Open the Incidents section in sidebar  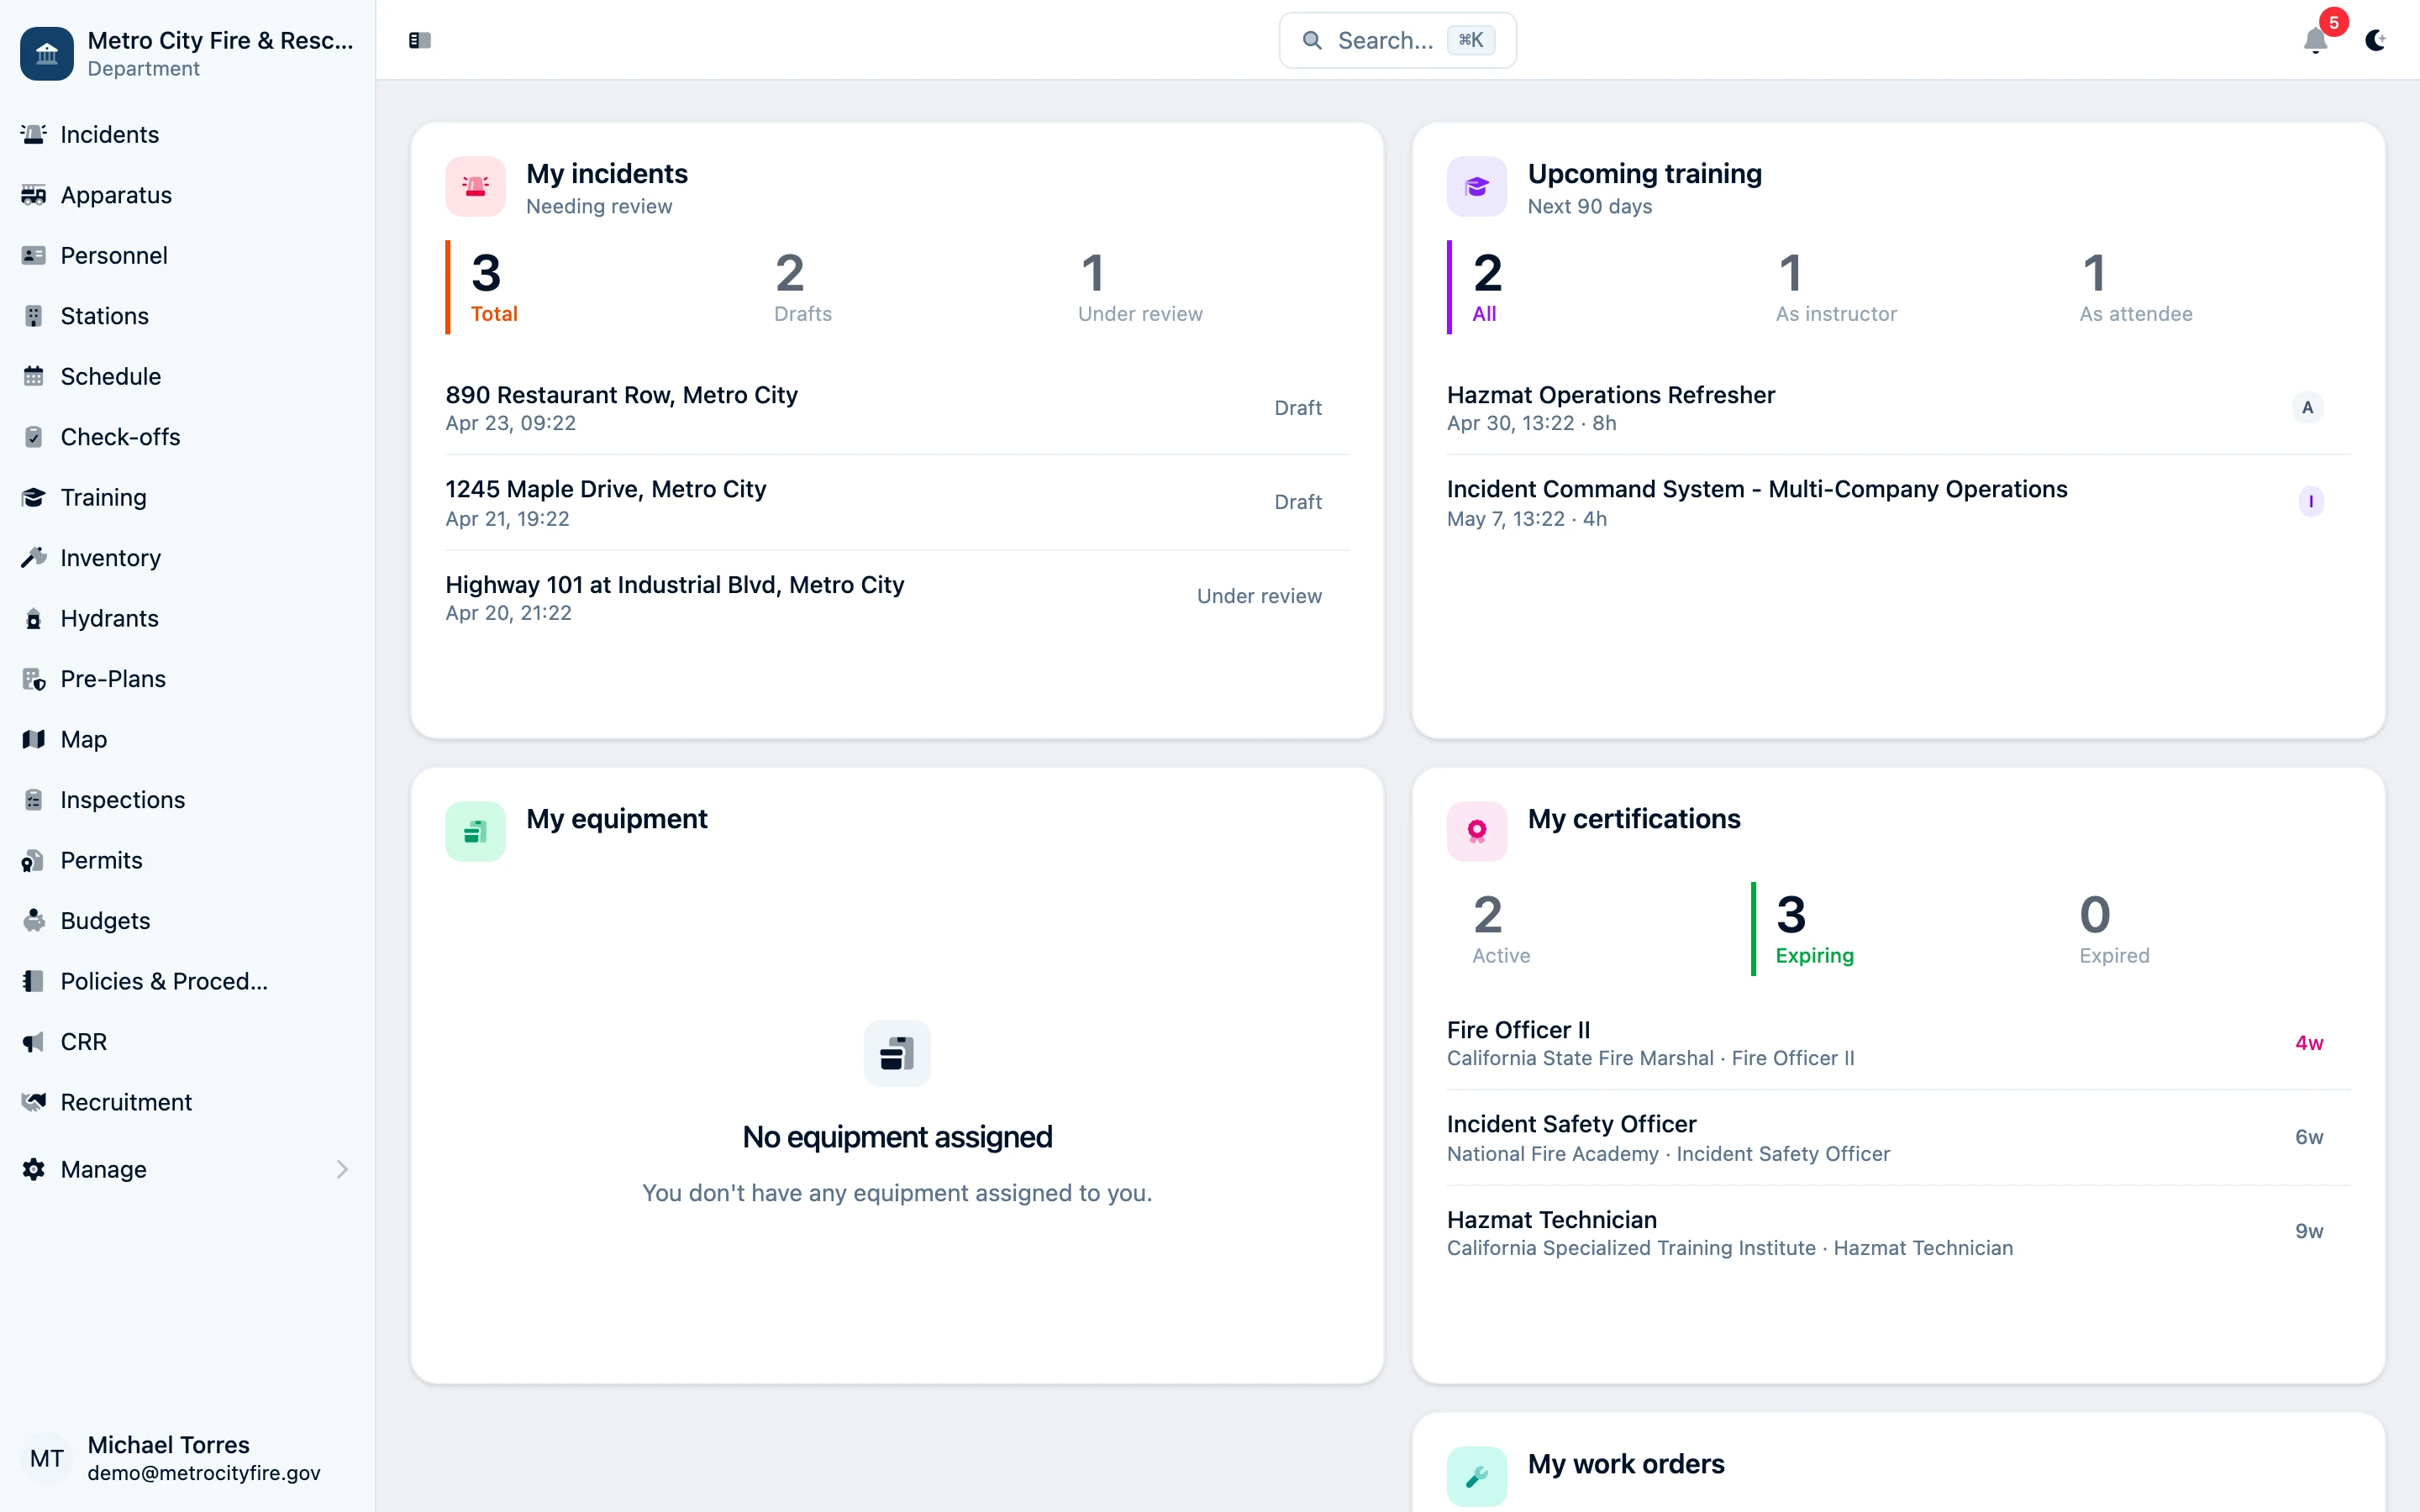[108, 134]
